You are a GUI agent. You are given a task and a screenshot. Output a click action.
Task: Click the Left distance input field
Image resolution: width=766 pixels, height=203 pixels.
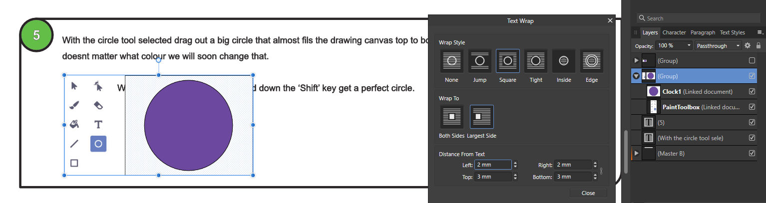(x=492, y=165)
